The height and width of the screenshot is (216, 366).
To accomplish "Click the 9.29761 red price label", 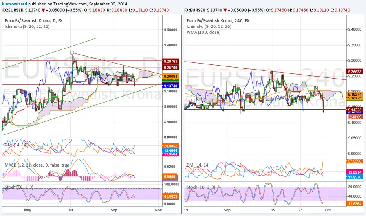I will pos(170,61).
